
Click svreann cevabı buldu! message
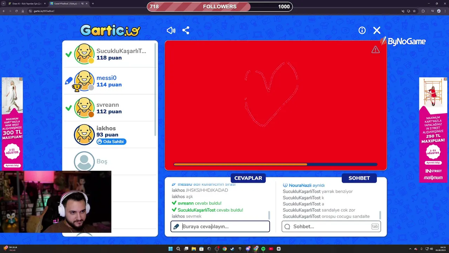click(x=196, y=203)
